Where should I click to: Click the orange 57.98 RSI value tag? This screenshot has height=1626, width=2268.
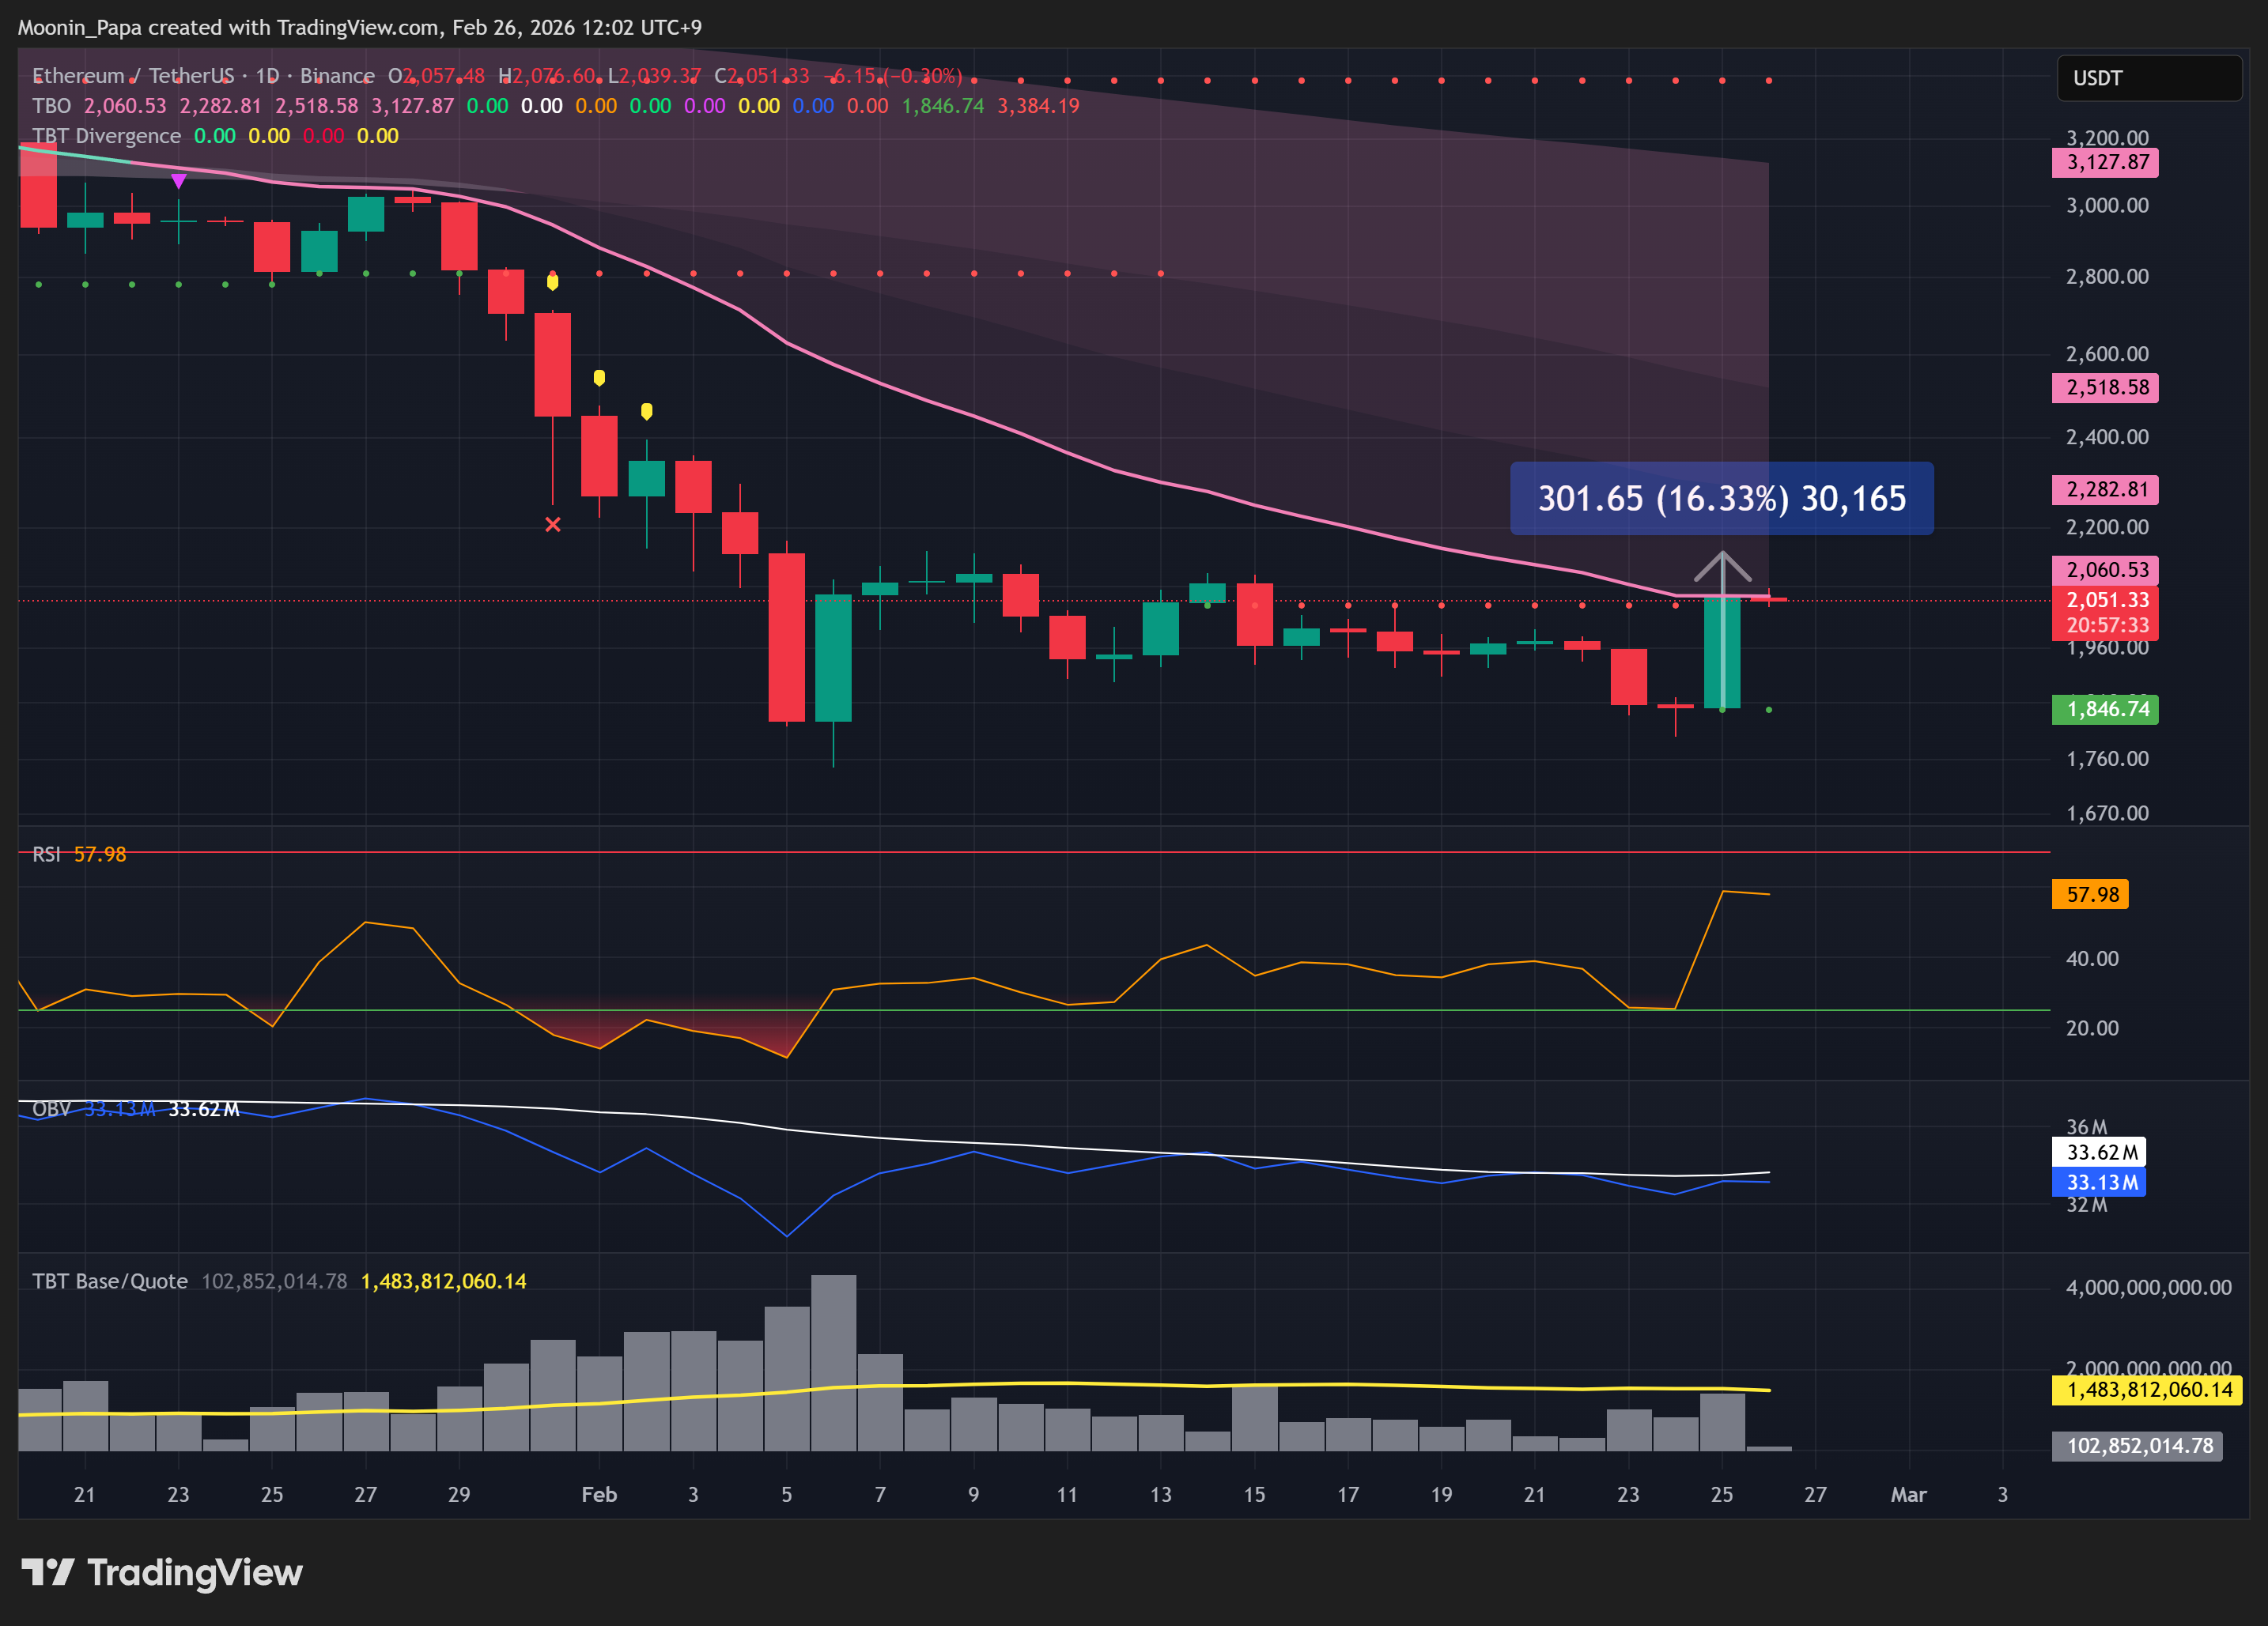tap(2091, 895)
